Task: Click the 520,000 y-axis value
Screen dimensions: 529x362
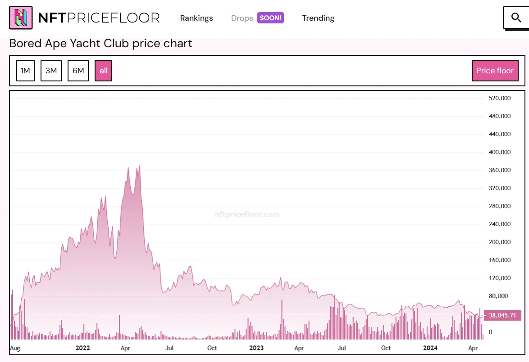Action: (x=499, y=98)
